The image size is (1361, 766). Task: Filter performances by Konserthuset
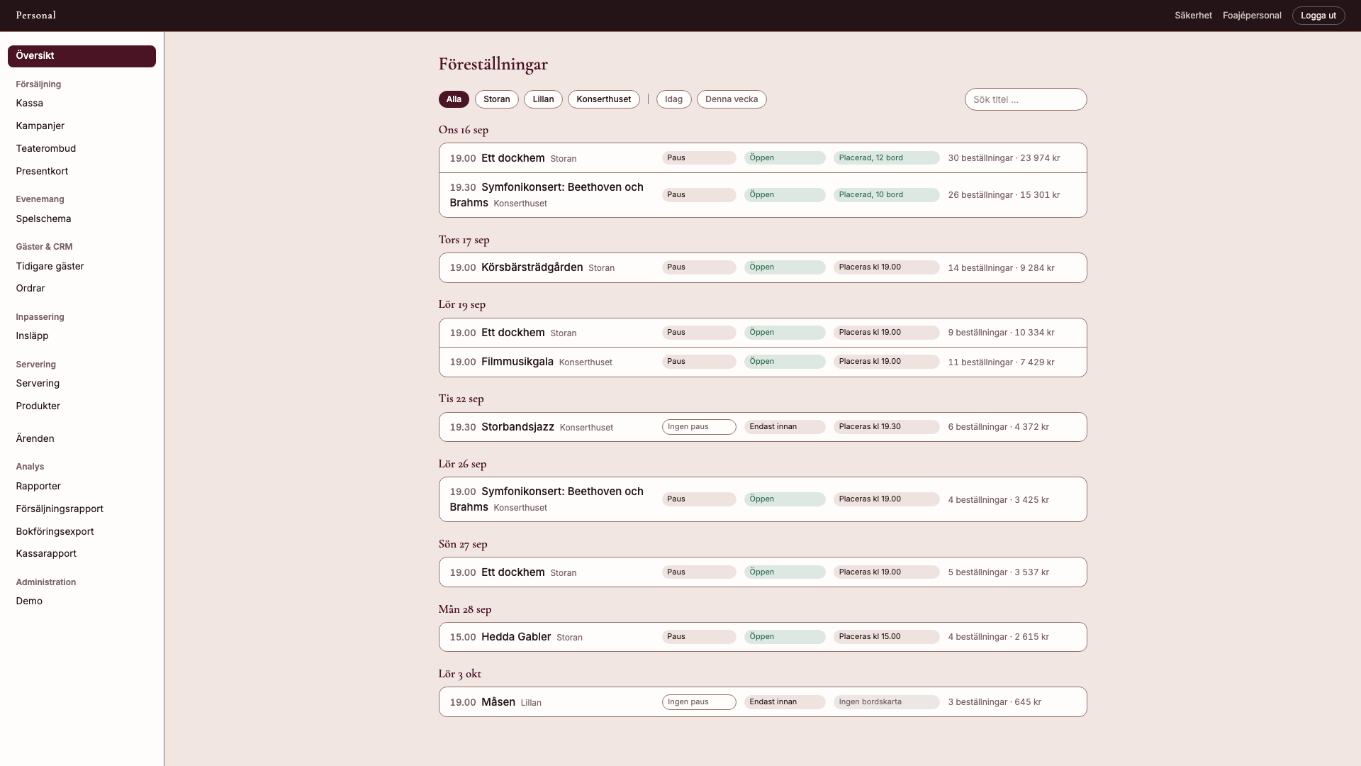pyautogui.click(x=604, y=99)
